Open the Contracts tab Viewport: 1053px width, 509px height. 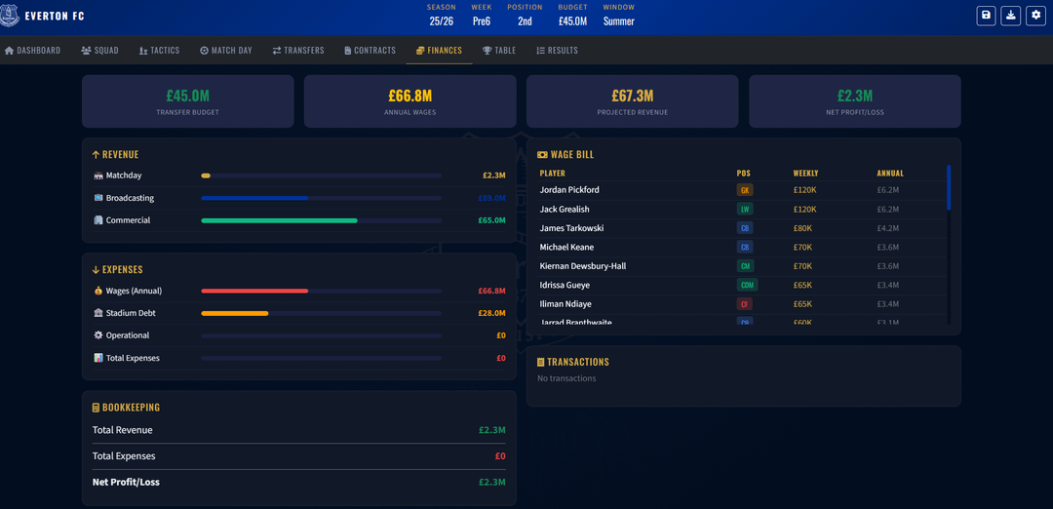coord(370,51)
